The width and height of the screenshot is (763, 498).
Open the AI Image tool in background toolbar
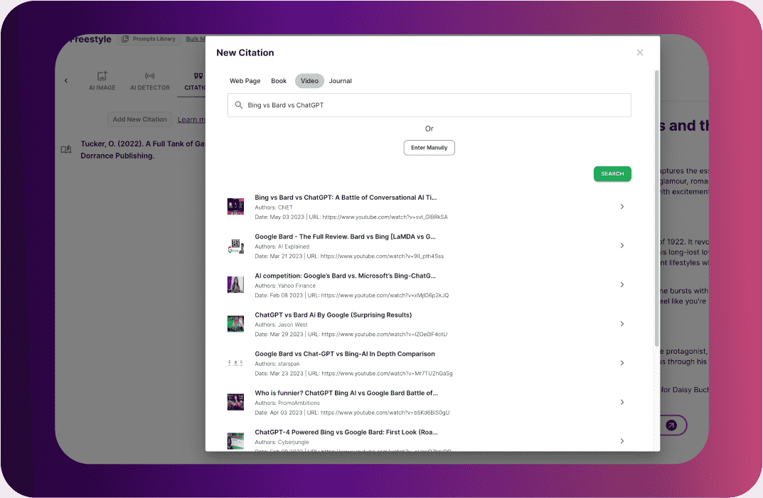pos(102,81)
